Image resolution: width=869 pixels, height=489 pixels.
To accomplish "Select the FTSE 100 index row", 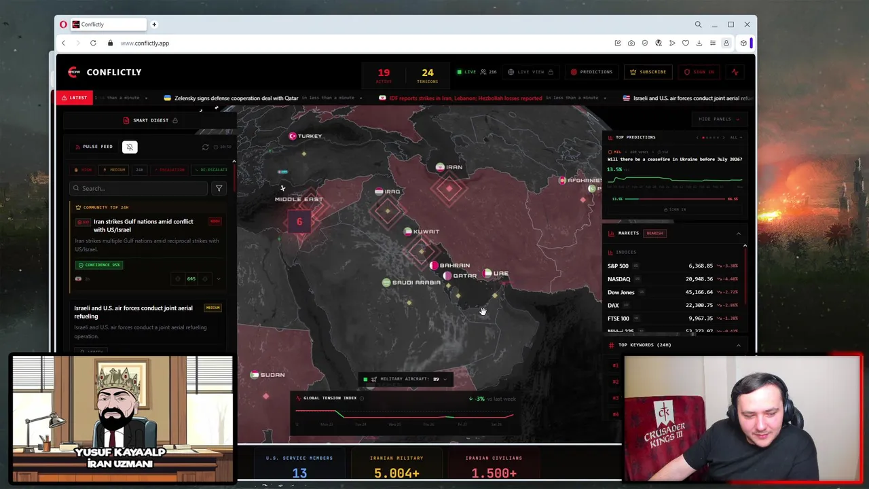I will 673,319.
